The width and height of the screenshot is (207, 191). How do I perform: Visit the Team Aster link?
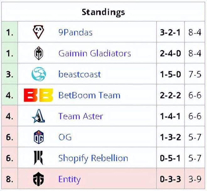(x=81, y=116)
